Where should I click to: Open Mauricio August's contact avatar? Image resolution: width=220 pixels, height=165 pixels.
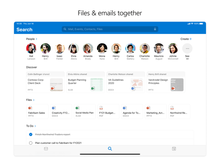(x=159, y=48)
